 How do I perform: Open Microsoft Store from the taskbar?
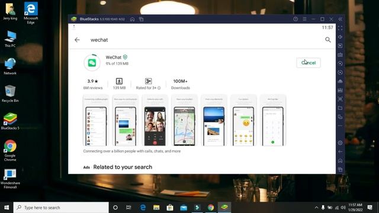coord(170,208)
